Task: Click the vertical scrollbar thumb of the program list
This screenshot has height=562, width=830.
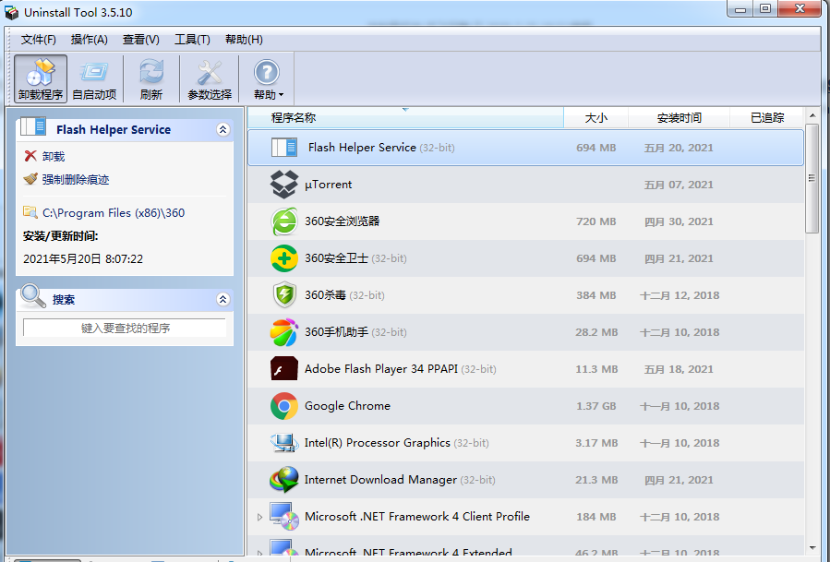Action: pos(812,178)
